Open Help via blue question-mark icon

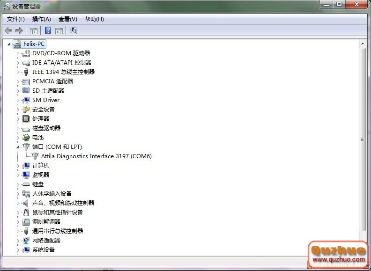[48, 30]
